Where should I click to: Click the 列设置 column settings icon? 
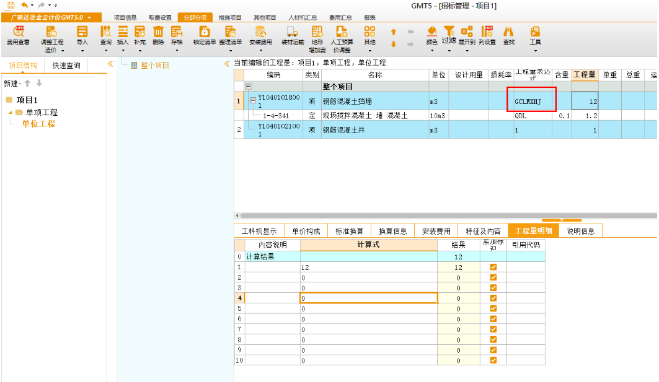point(487,32)
